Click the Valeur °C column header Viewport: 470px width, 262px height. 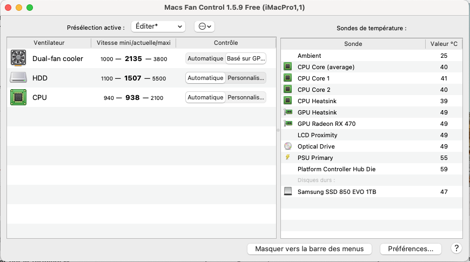444,44
